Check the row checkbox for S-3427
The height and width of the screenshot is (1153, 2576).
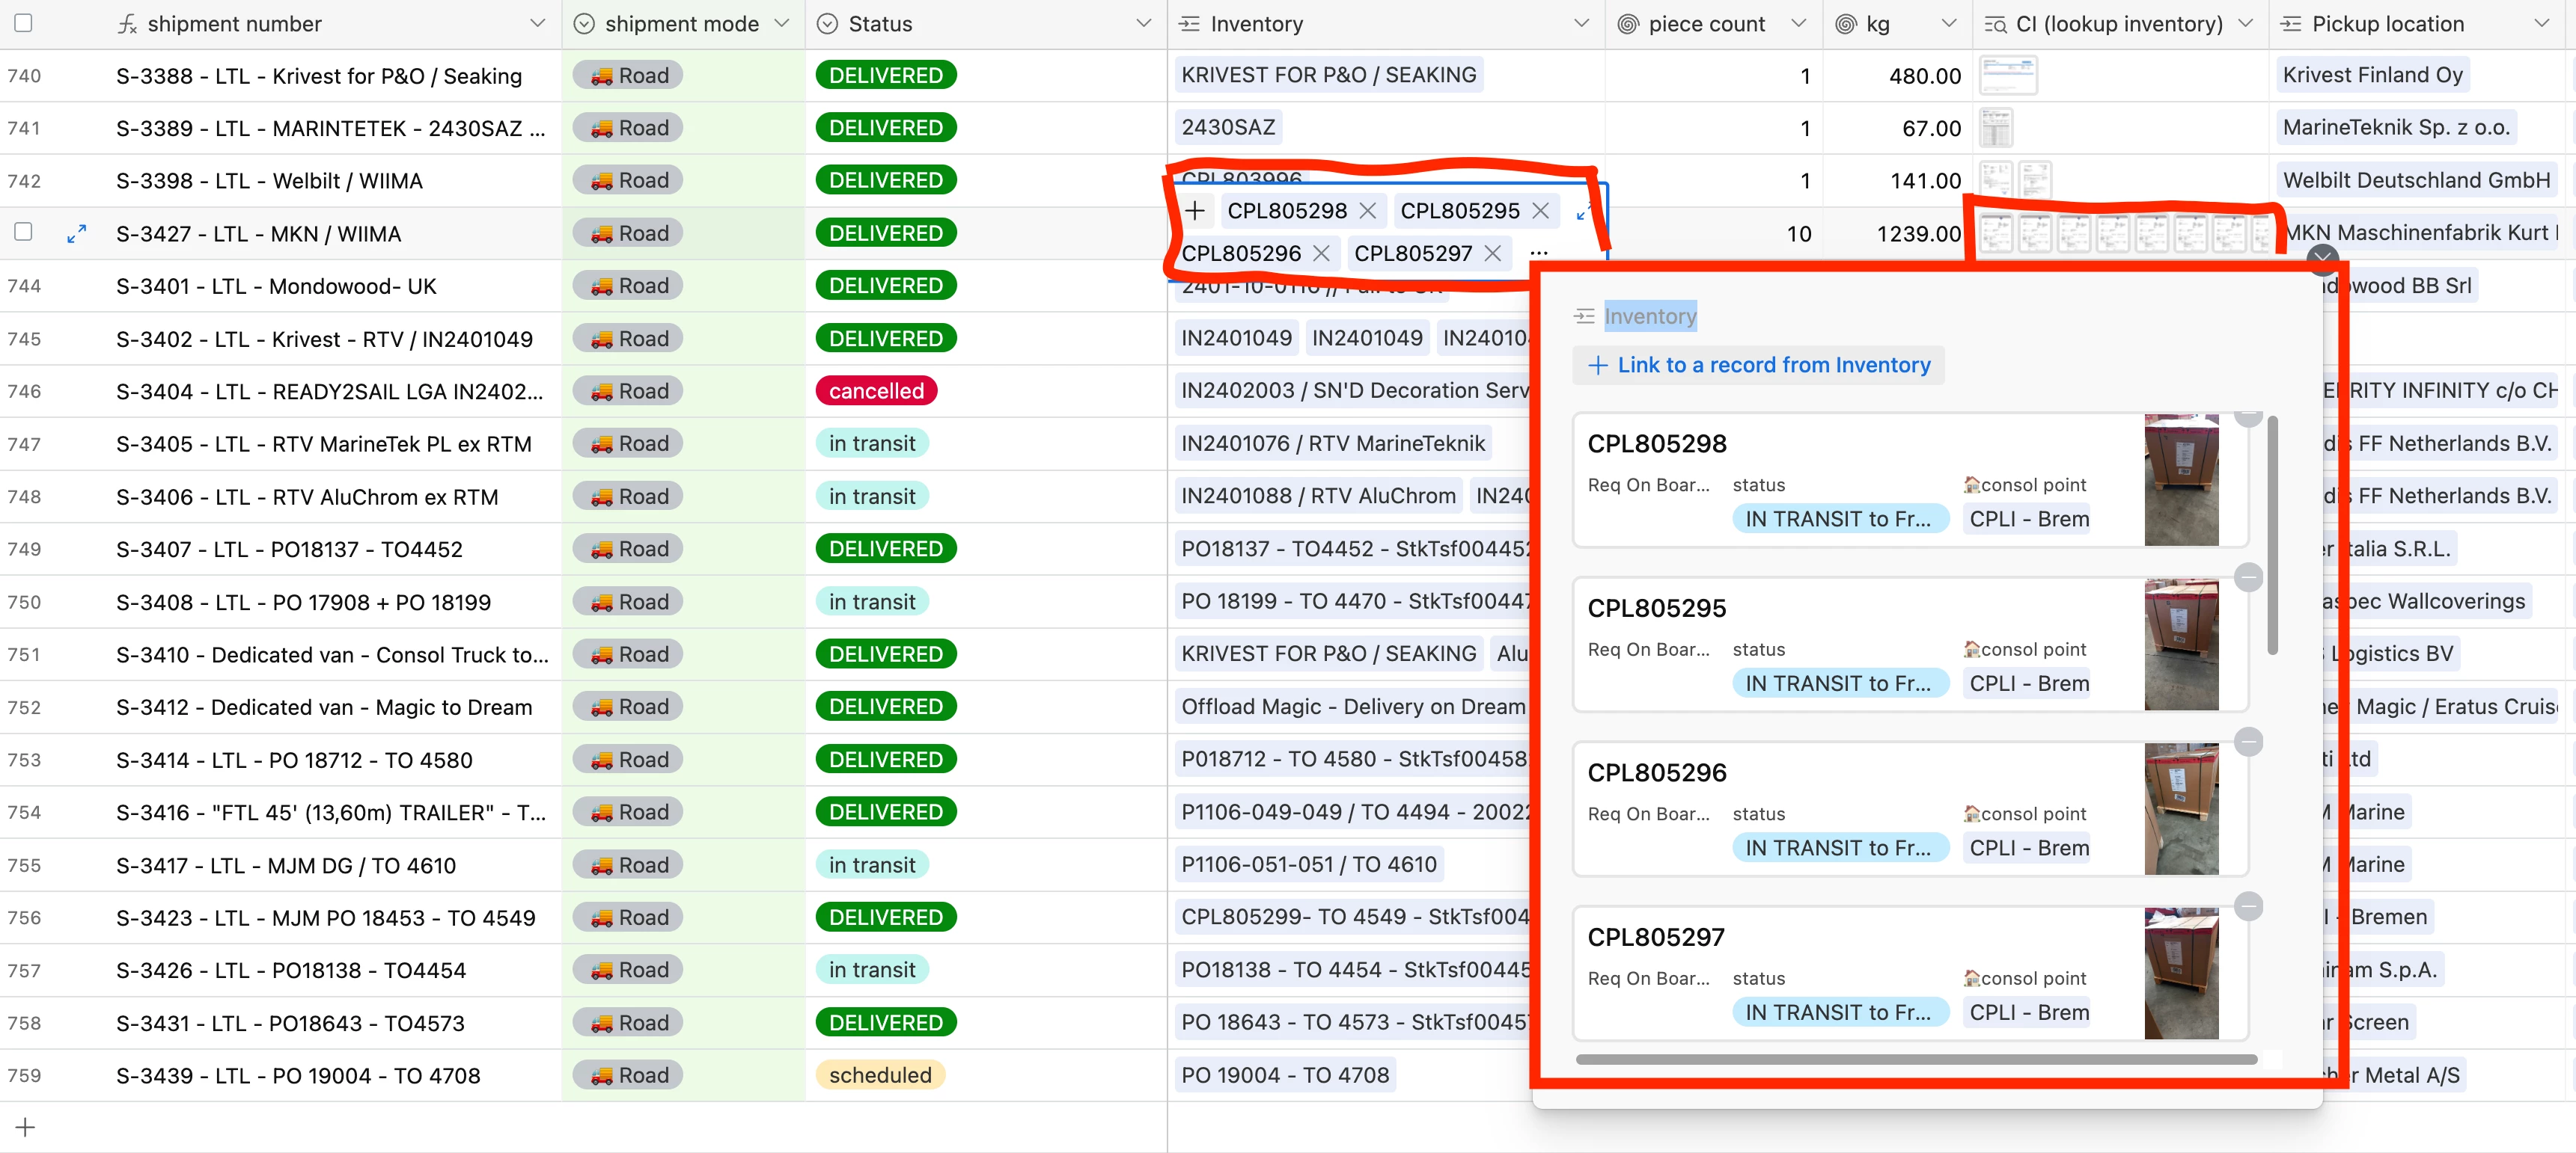point(23,232)
